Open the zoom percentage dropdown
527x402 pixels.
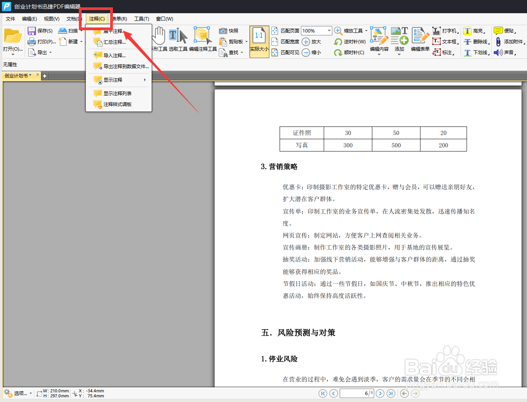(x=329, y=31)
